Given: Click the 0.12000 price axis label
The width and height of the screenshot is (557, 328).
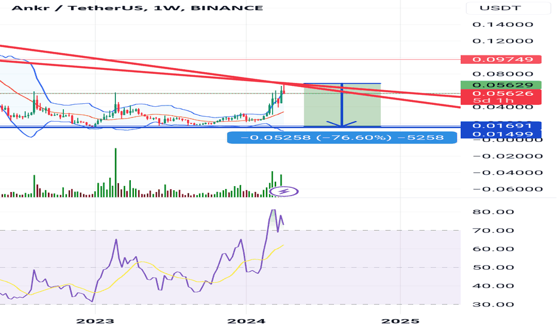Looking at the screenshot, I should point(503,41).
